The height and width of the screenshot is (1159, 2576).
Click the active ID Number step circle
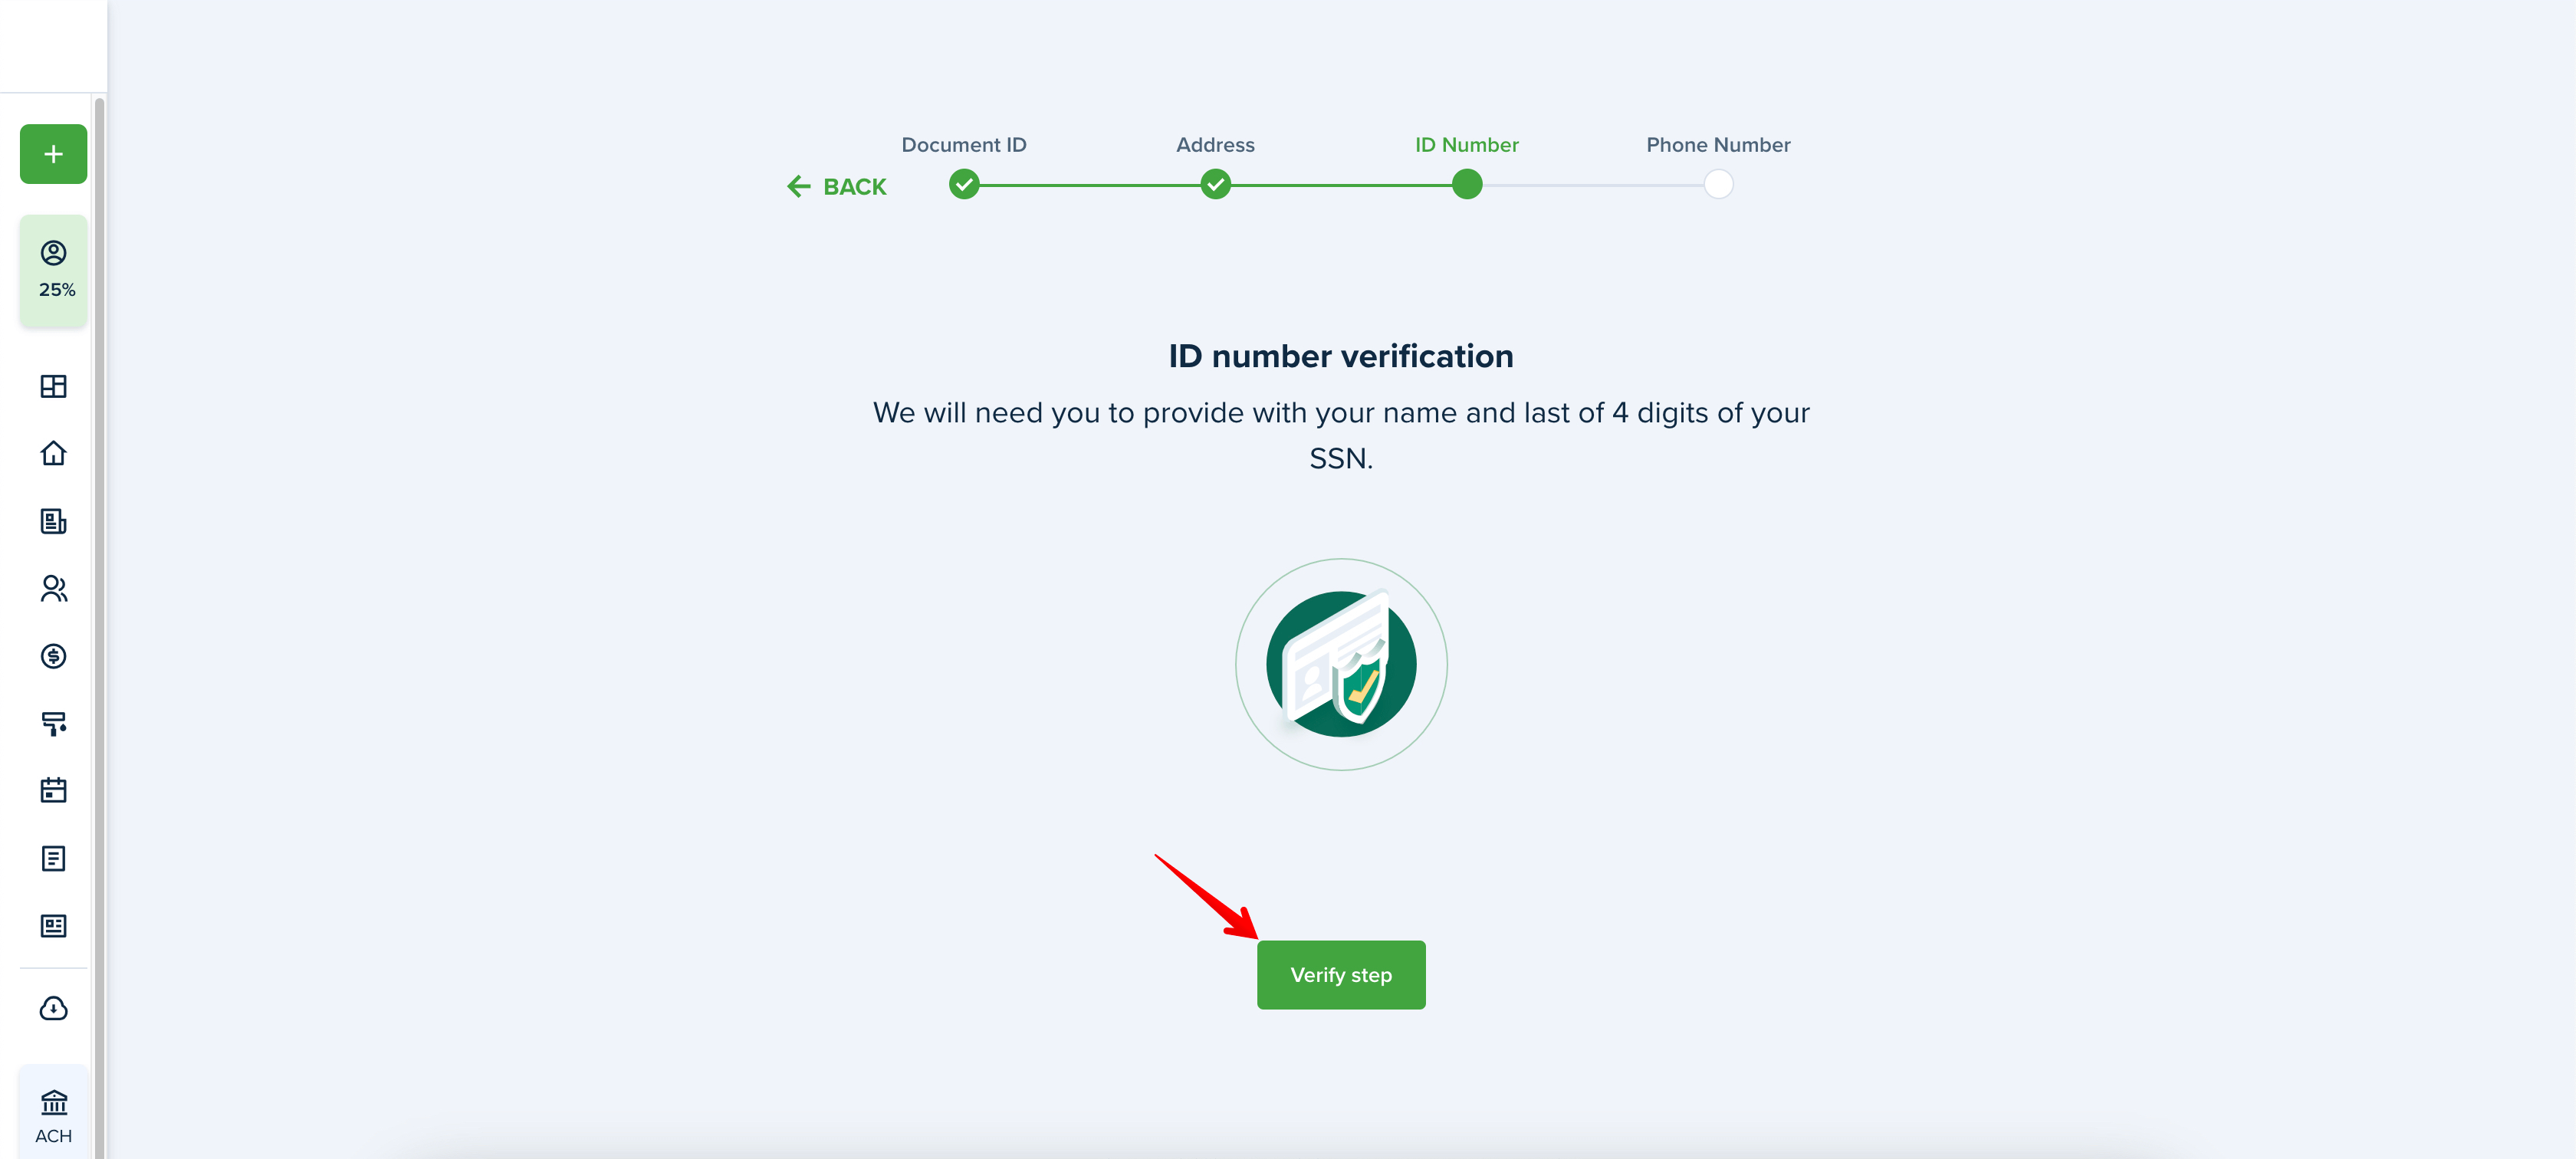1466,184
